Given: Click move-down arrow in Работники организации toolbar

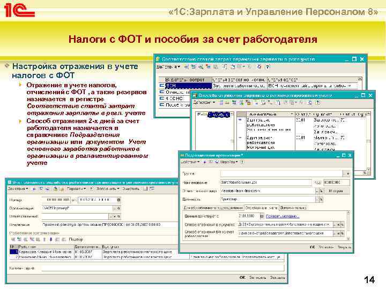Looking at the screenshot, I should click(51, 239).
